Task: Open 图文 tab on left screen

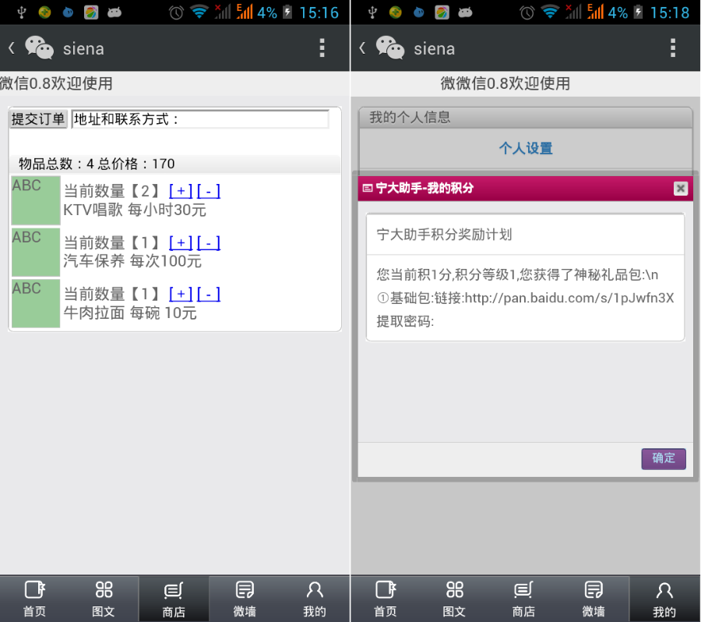Action: click(104, 599)
